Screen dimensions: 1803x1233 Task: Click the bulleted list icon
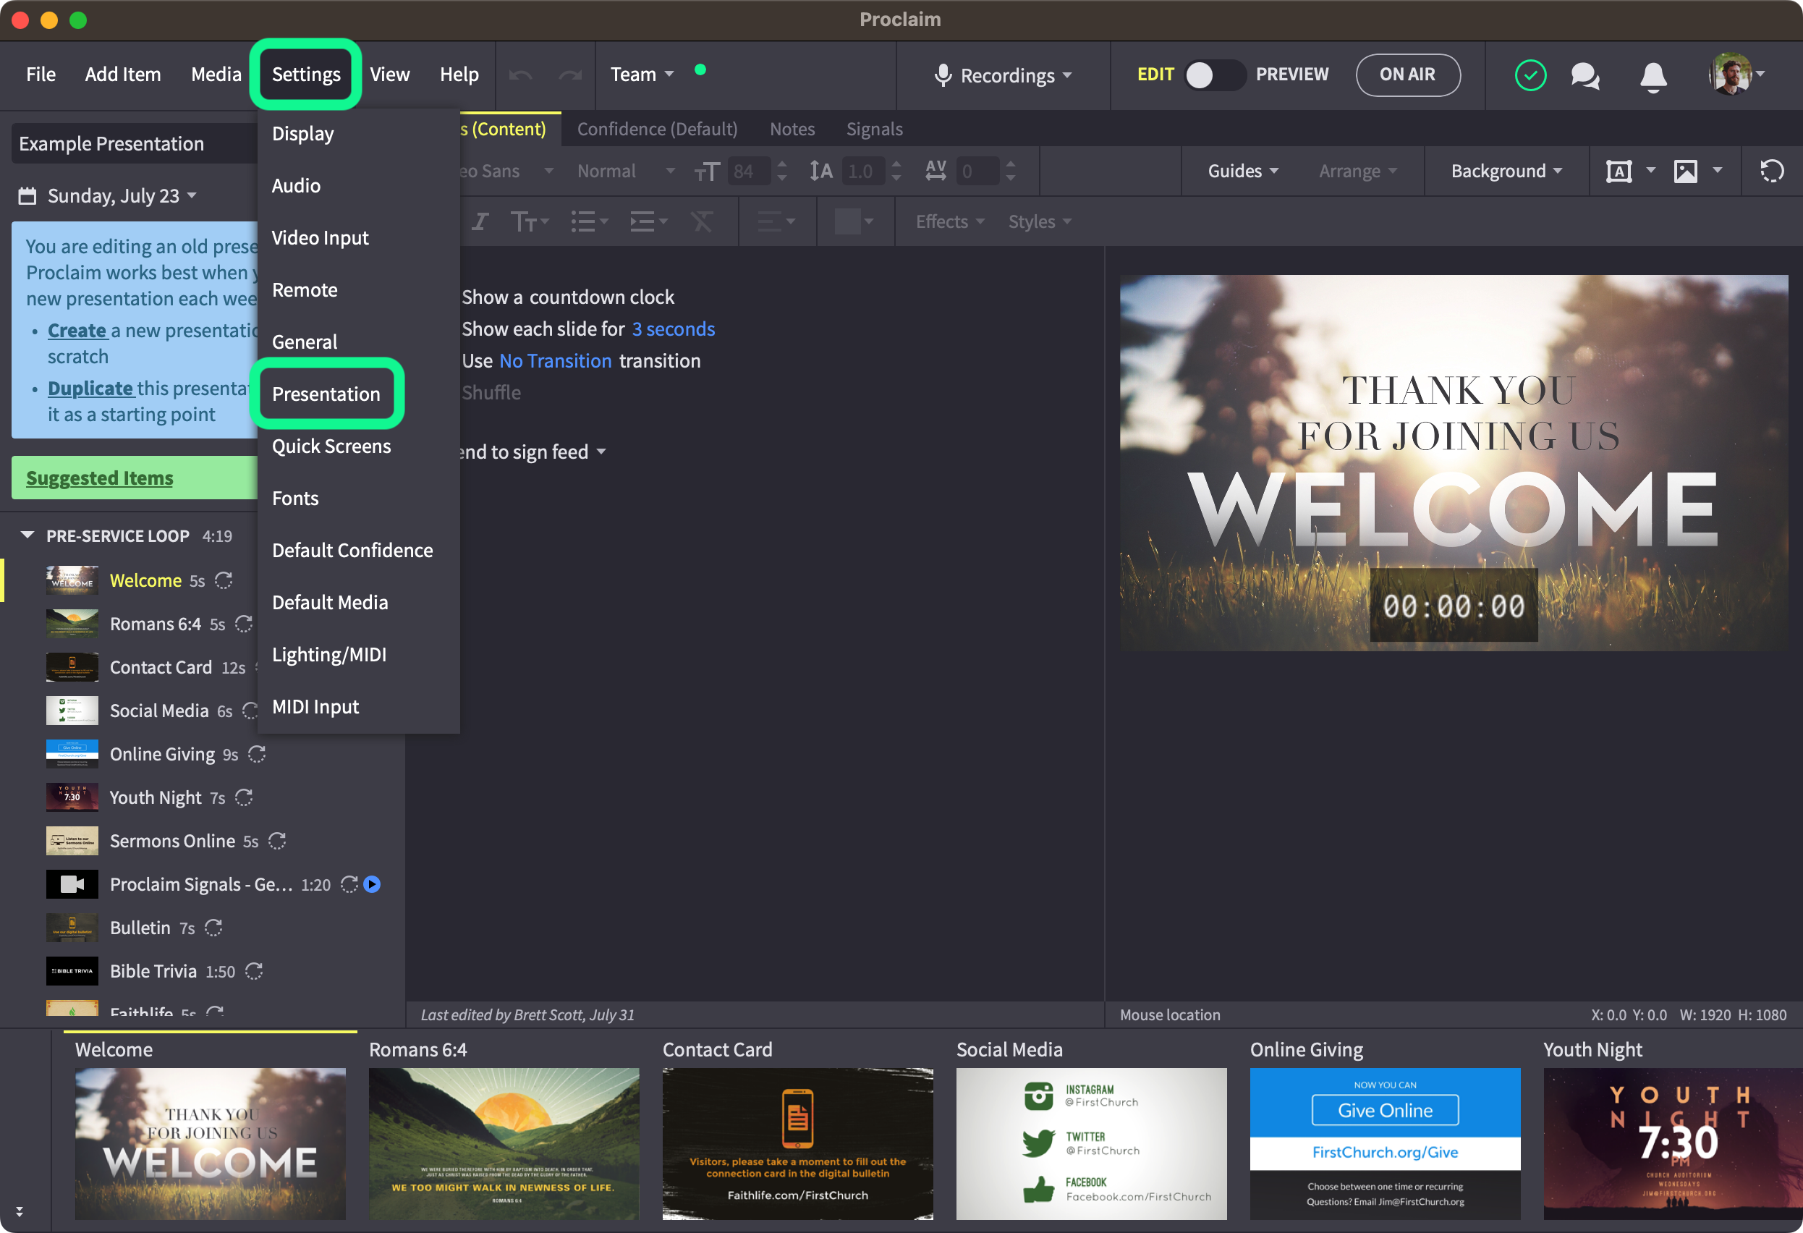pyautogui.click(x=582, y=222)
